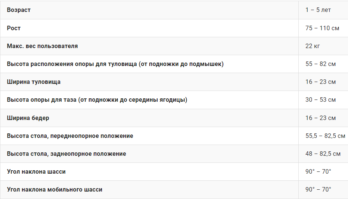Select the "22 кг" value cell
The image size is (348, 199).
[x=313, y=46]
